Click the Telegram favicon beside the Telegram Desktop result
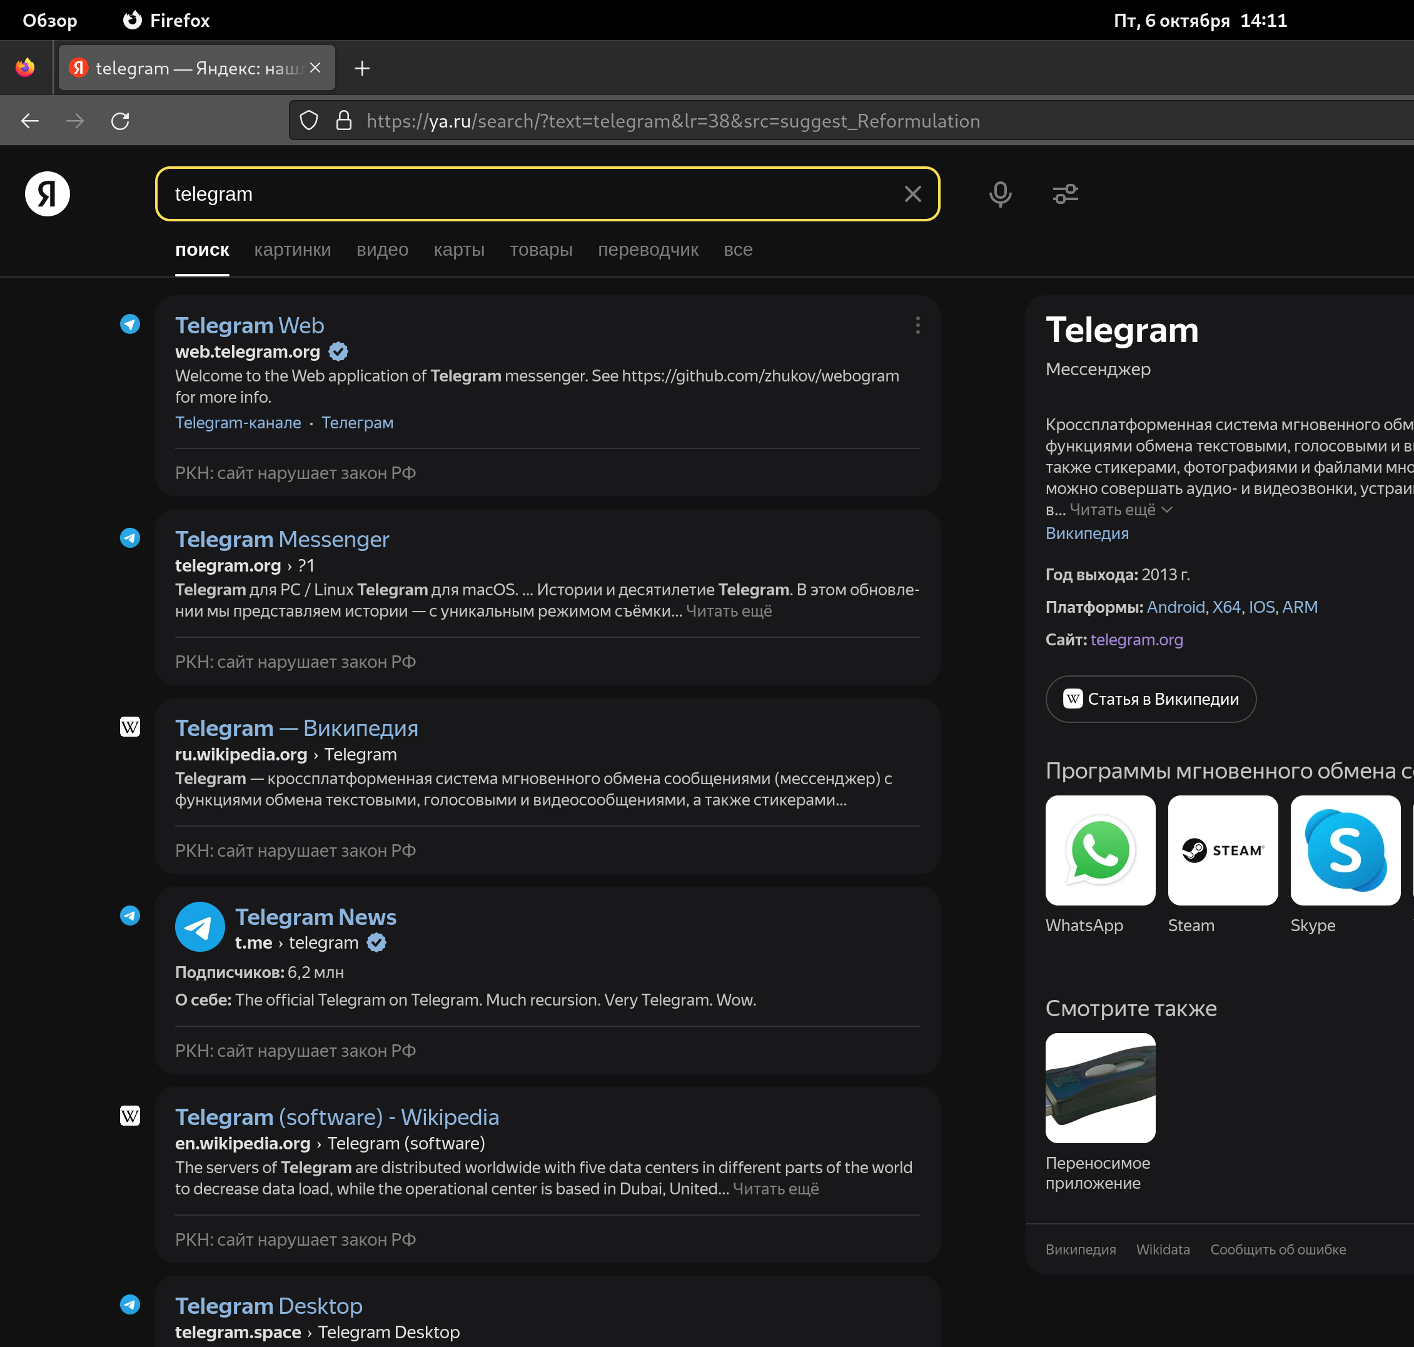The height and width of the screenshot is (1347, 1414). 130,1304
